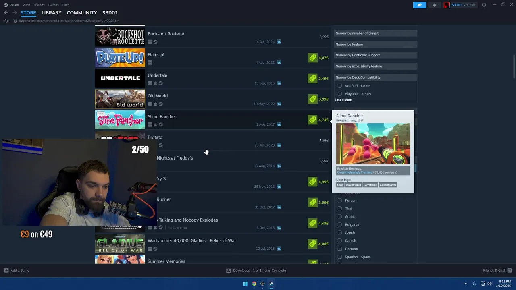Viewport: 516px width, 290px height.
Task: Open the Undertale store listing title
Action: pyautogui.click(x=157, y=75)
